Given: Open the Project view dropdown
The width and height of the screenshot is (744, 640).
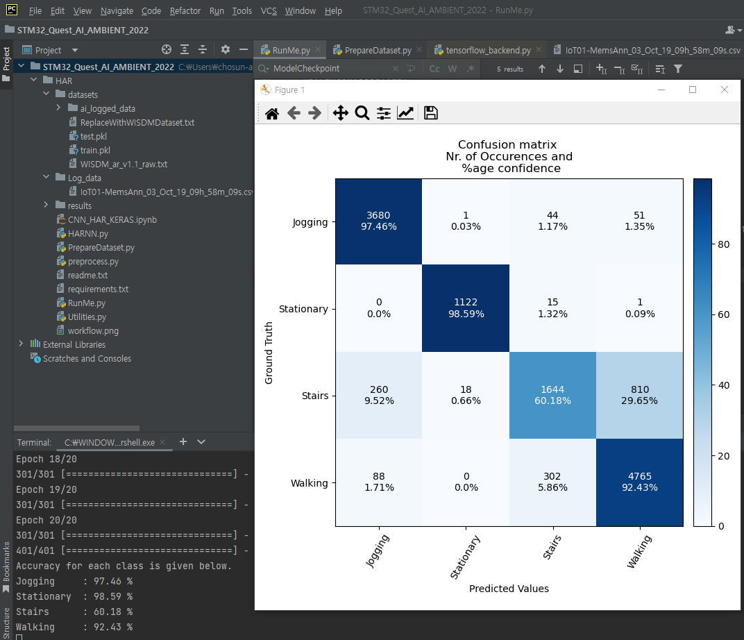Looking at the screenshot, I should pyautogui.click(x=75, y=50).
